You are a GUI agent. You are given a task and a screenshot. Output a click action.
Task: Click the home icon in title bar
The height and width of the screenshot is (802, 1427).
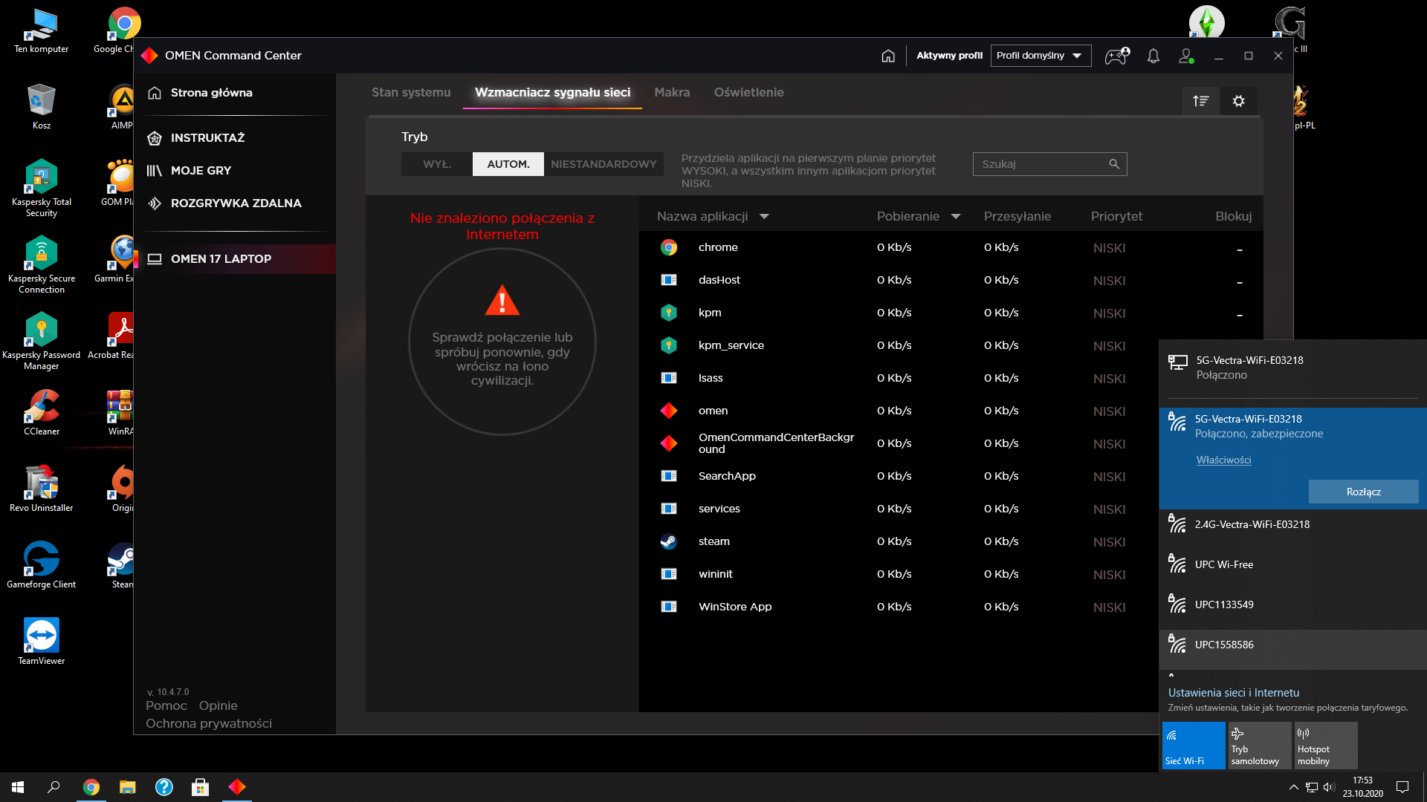tap(888, 56)
